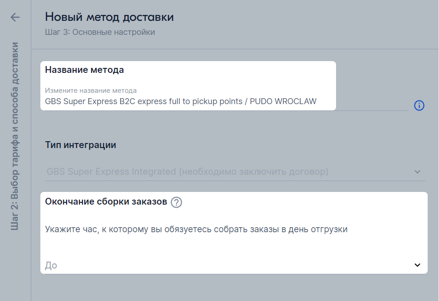This screenshot has height=301, width=439.
Task: Select the Тип интеграции section heading
Action: 80,145
